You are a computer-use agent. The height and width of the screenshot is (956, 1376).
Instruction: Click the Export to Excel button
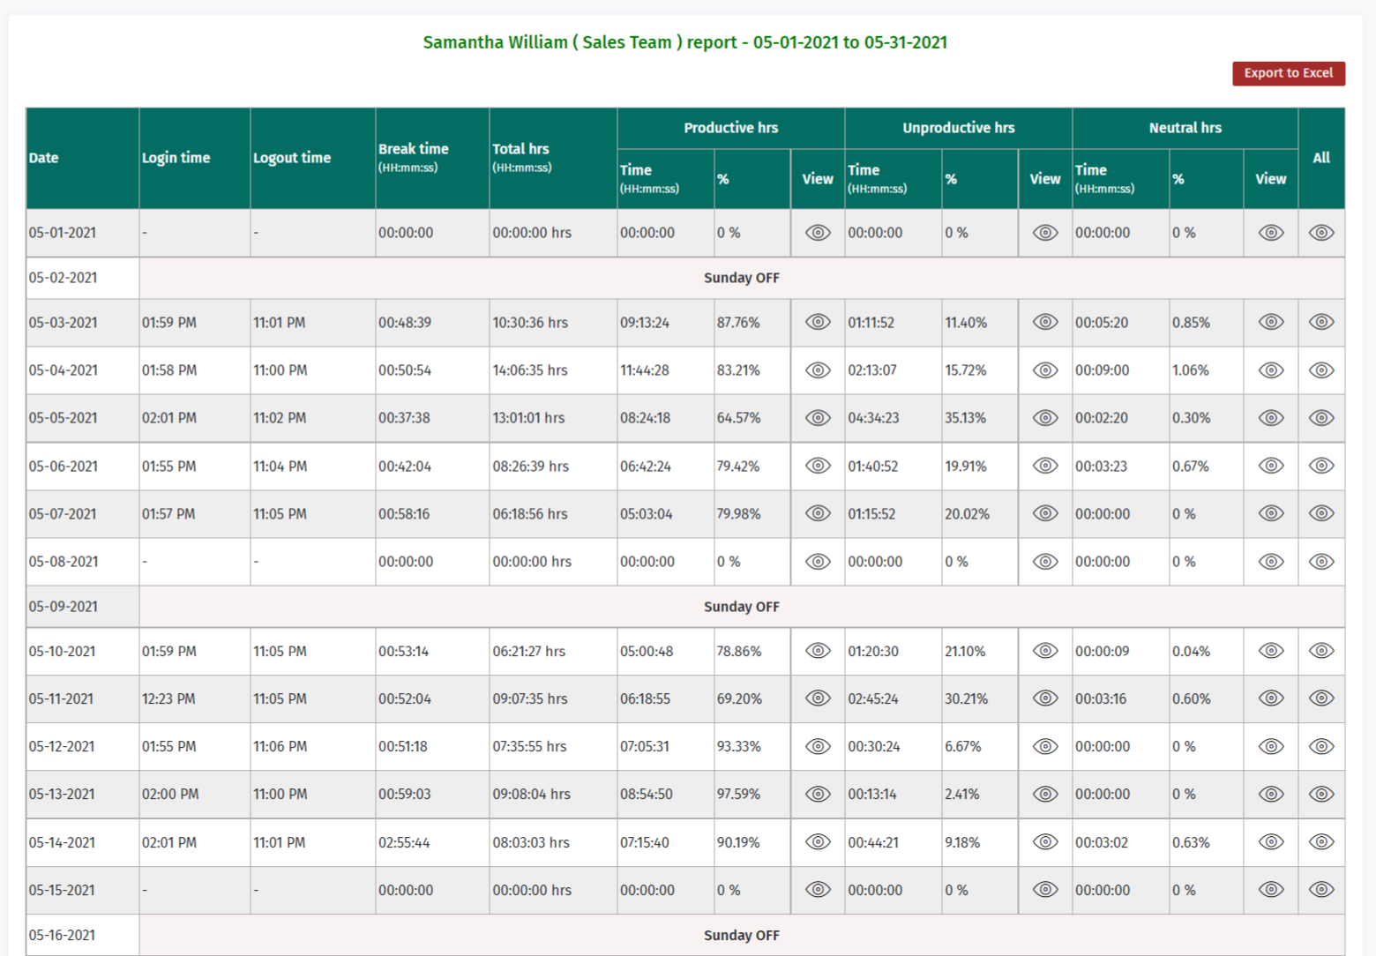pyautogui.click(x=1288, y=73)
